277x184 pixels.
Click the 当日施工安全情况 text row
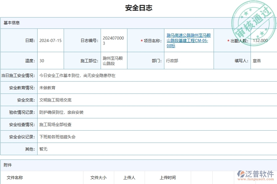click(x=77, y=75)
